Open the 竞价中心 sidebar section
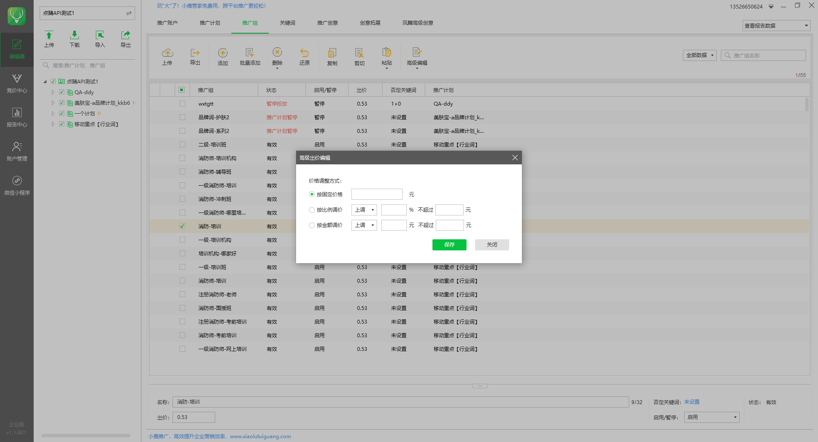This screenshot has width=818, height=442. point(17,83)
